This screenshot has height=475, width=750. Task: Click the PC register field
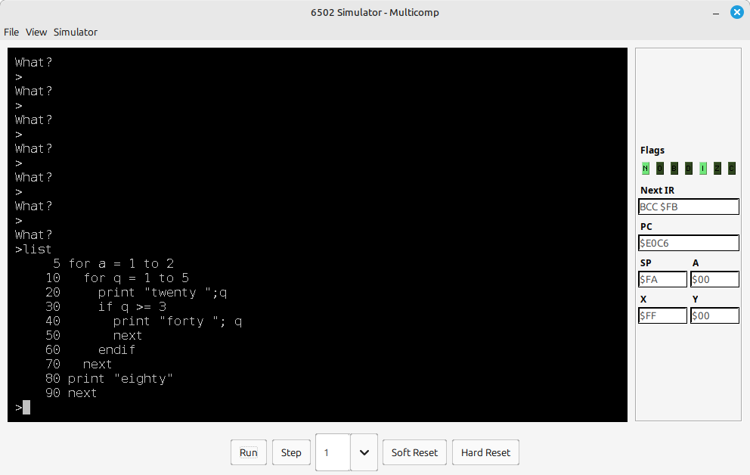pyautogui.click(x=688, y=243)
